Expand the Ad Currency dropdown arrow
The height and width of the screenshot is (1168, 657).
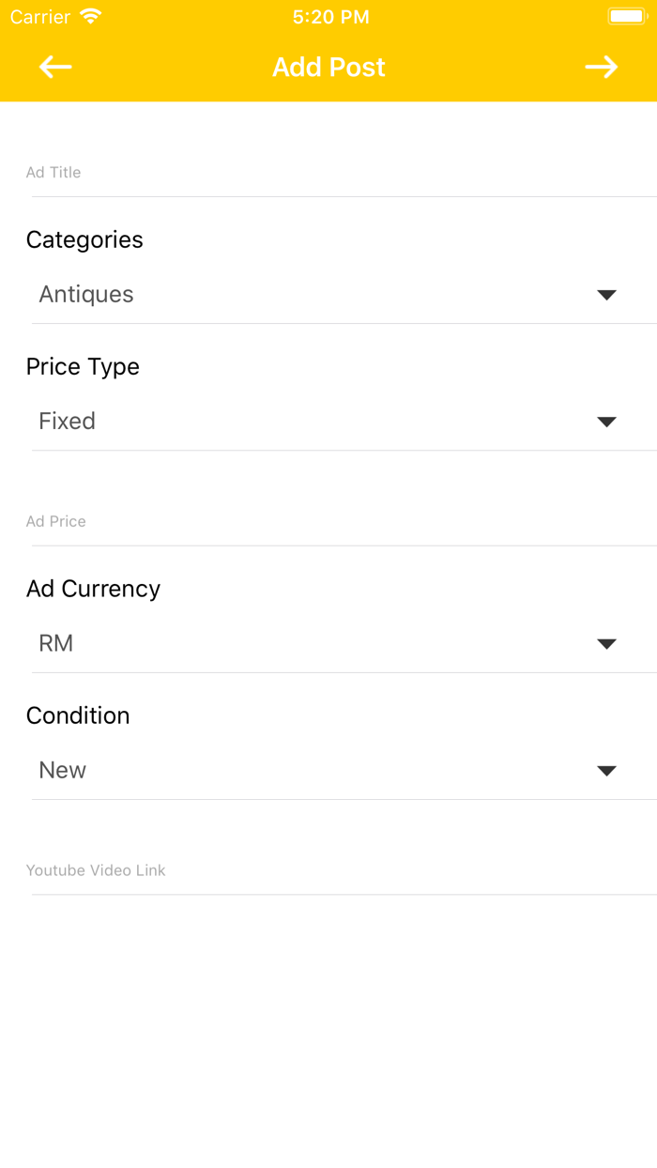(606, 644)
